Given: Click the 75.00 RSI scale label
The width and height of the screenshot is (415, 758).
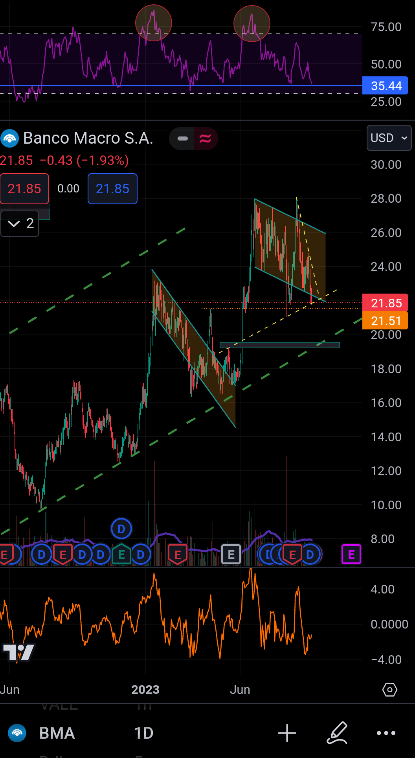Looking at the screenshot, I should tap(386, 27).
